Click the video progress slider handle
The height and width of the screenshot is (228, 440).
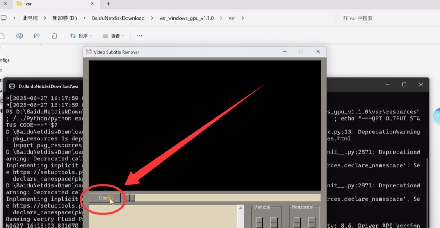(130, 198)
